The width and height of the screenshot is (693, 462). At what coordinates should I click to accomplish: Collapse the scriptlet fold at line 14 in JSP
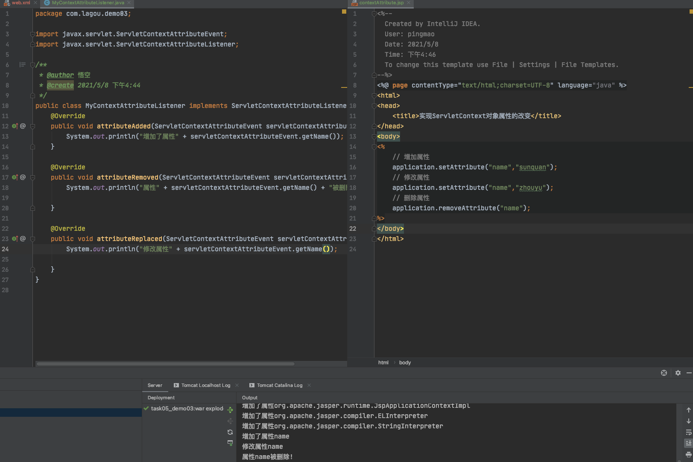374,147
